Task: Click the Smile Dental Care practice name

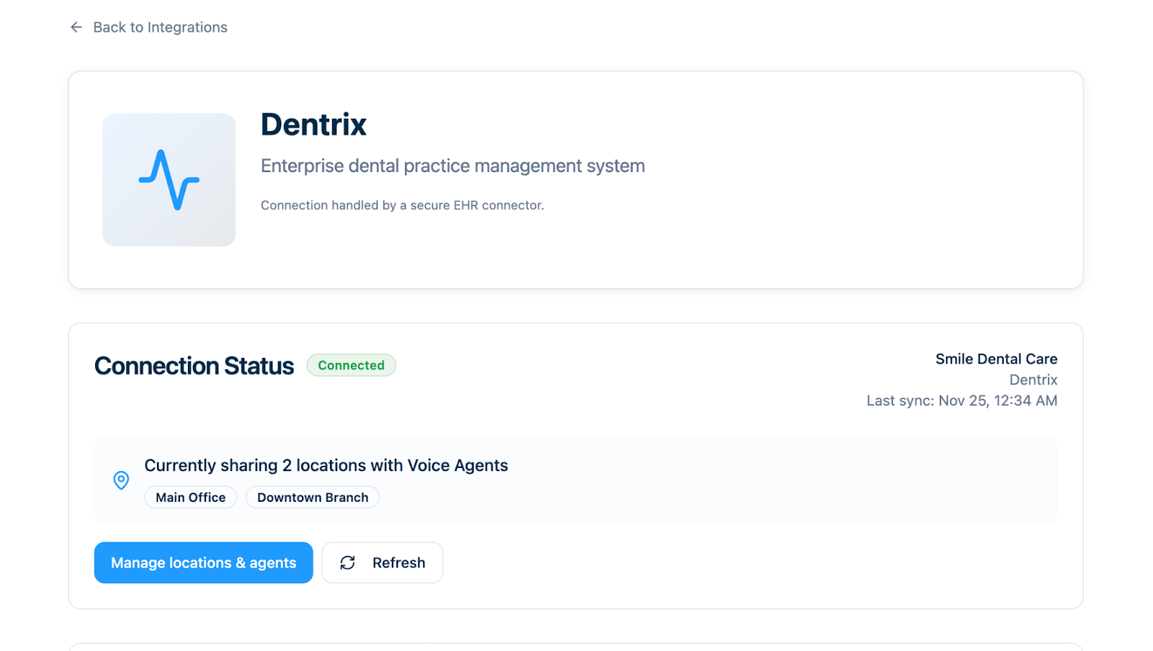Action: (996, 359)
